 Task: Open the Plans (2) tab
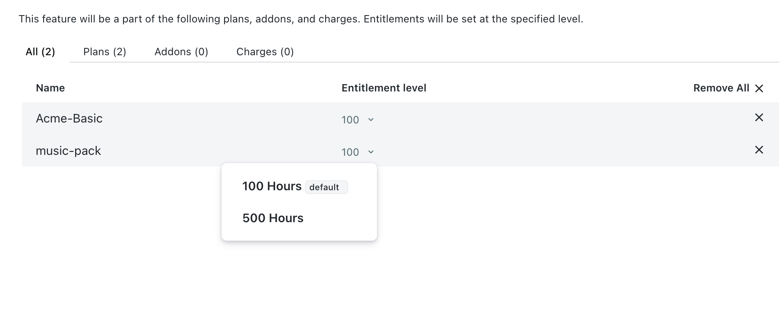click(104, 52)
